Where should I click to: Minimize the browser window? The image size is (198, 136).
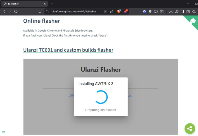pyautogui.click(x=188, y=4)
